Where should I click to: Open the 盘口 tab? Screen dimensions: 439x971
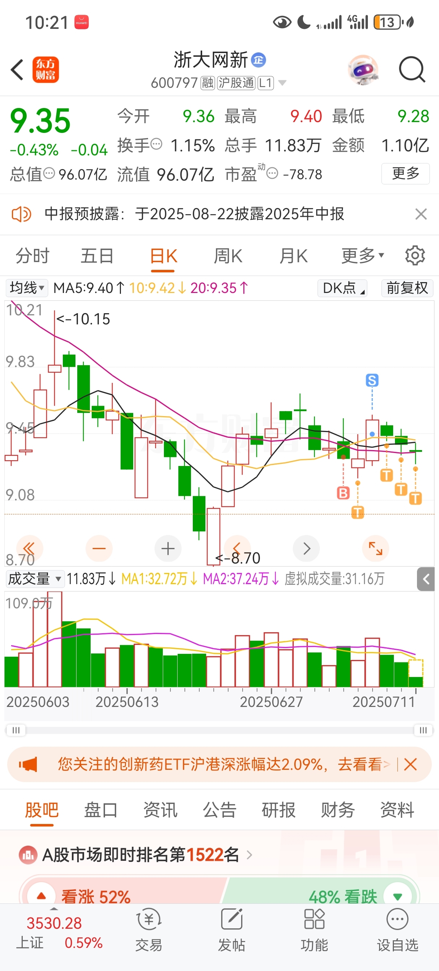(x=101, y=810)
